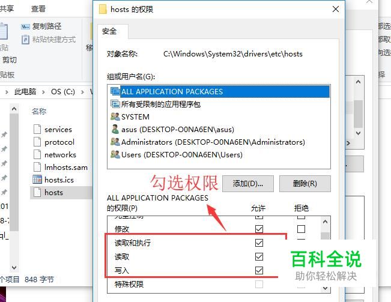Select the Users group entry icon

[x=115, y=154]
